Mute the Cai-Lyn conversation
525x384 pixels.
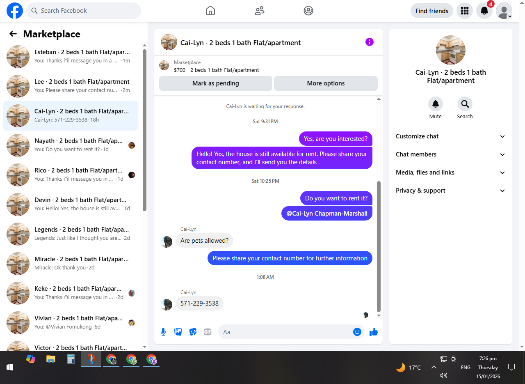436,104
